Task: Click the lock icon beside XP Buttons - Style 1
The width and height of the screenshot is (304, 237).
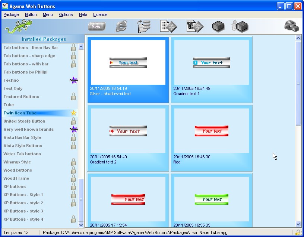Action: point(73,195)
